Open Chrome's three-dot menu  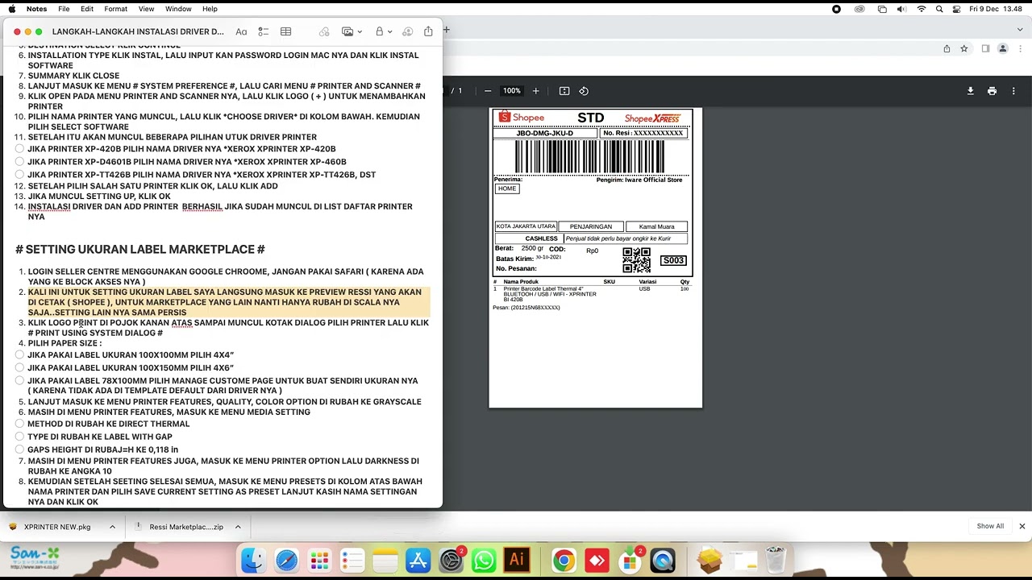click(x=1020, y=48)
